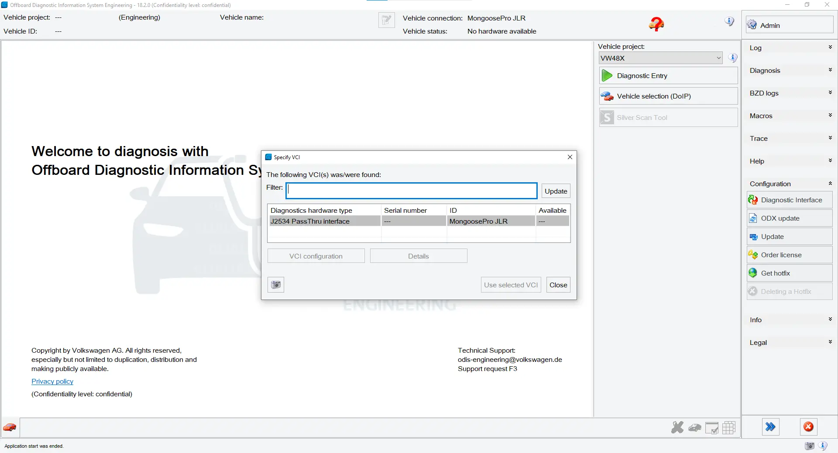Image resolution: width=838 pixels, height=453 pixels.
Task: Click the crossed tools icon in bottom toolbar
Action: point(677,427)
